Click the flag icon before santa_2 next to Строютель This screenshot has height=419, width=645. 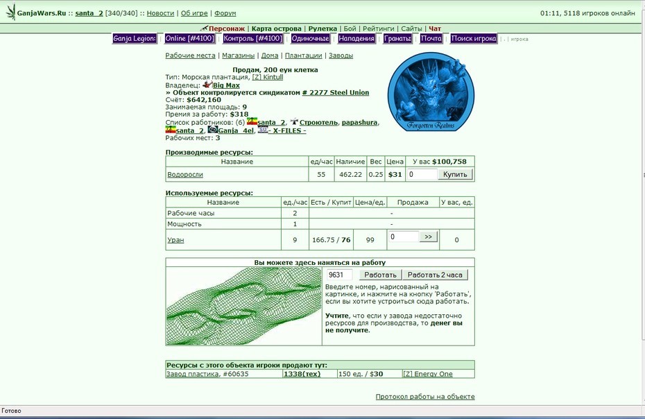pos(252,121)
